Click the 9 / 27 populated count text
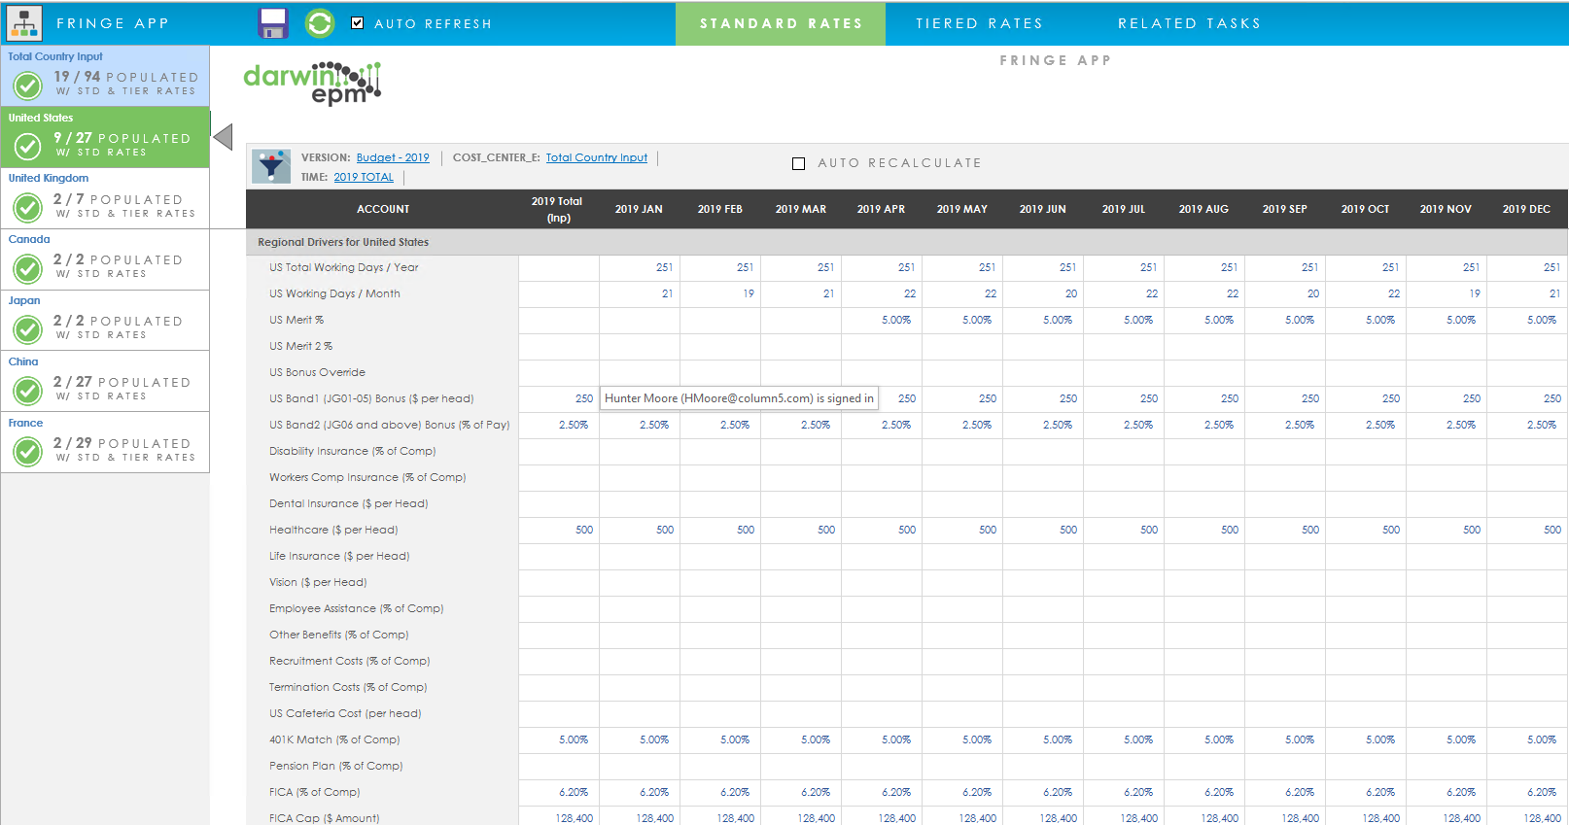Screen dimensions: 1569x825 [73, 138]
